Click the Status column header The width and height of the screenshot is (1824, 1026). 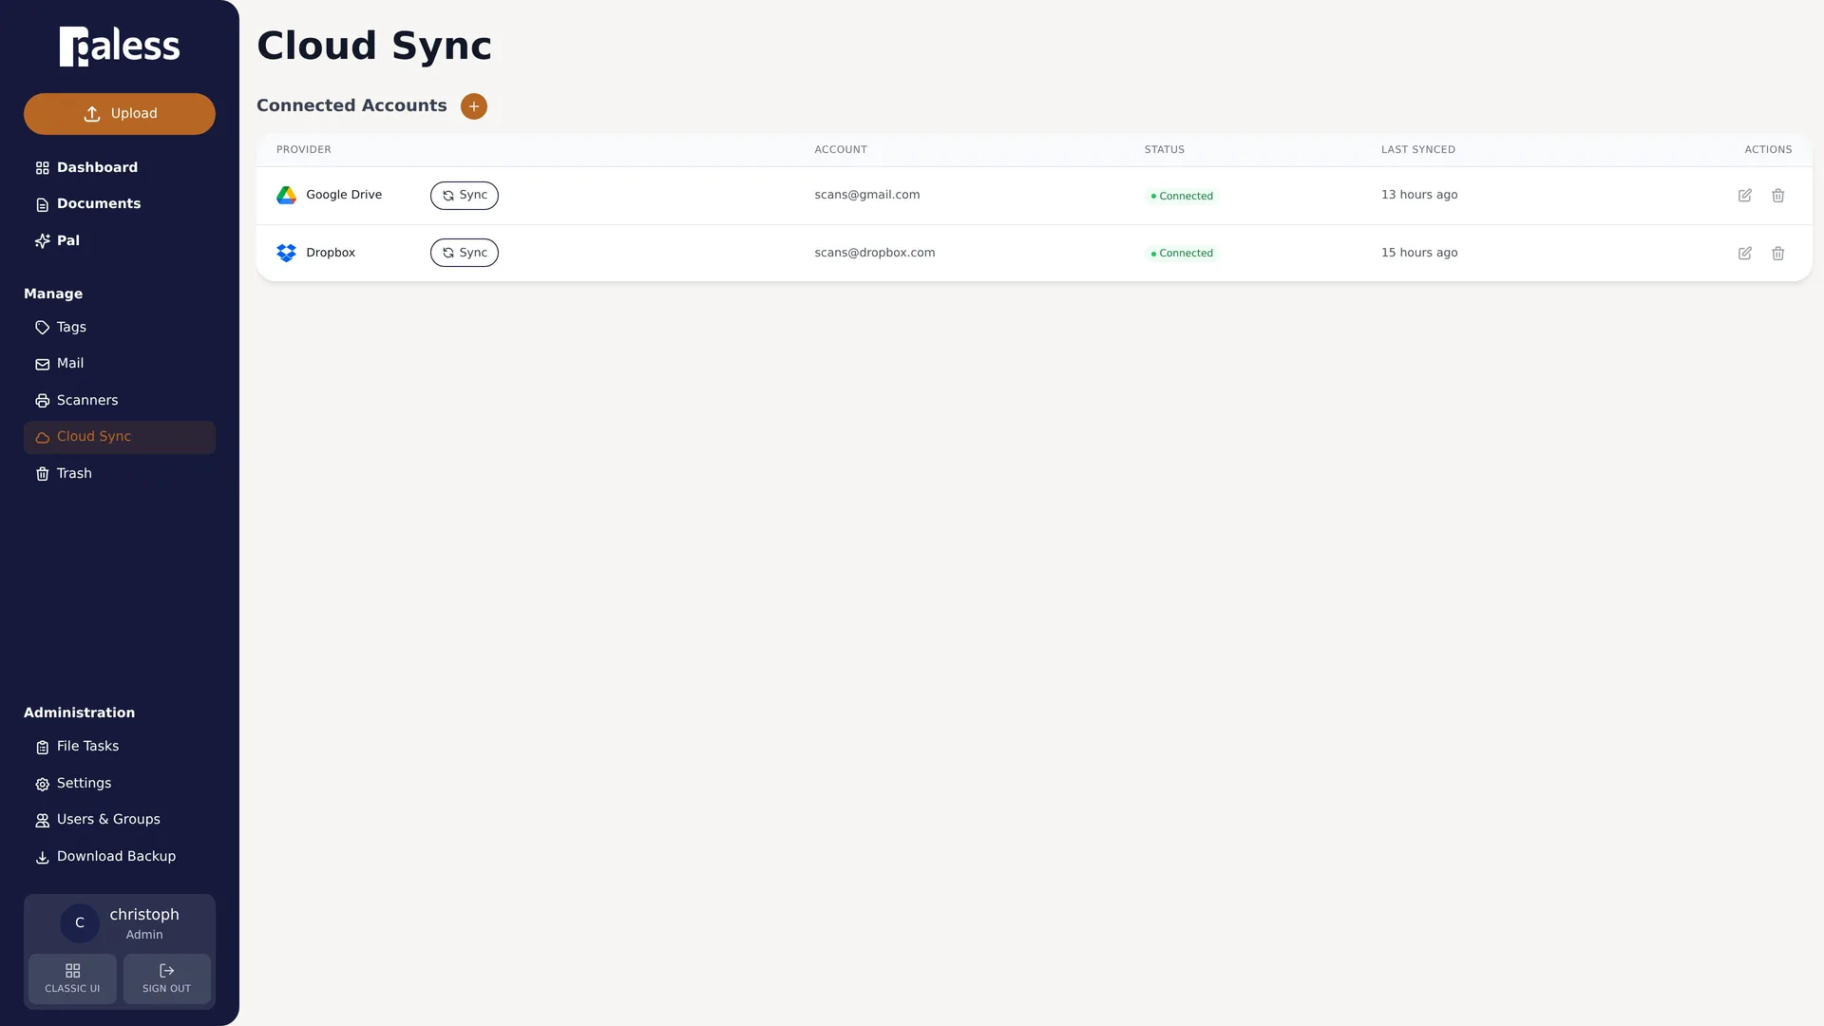(x=1165, y=150)
